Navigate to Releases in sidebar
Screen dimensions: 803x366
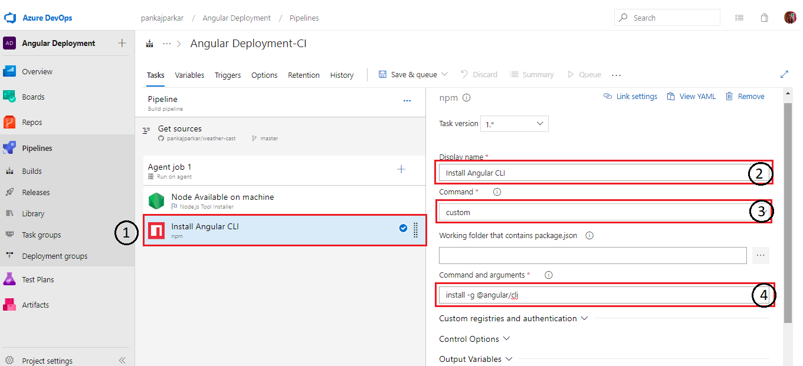[37, 192]
